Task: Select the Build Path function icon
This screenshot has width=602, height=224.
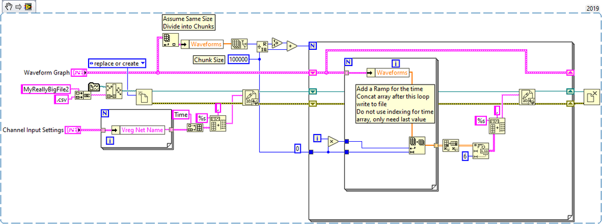Action: (x=114, y=90)
